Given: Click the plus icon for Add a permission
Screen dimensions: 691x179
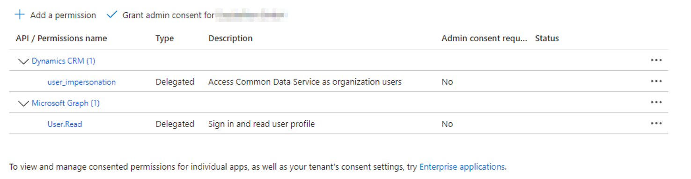Looking at the screenshot, I should [x=20, y=15].
